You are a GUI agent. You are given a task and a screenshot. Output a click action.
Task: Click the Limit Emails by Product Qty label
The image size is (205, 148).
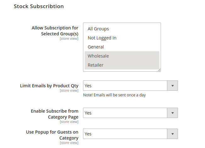49,85
